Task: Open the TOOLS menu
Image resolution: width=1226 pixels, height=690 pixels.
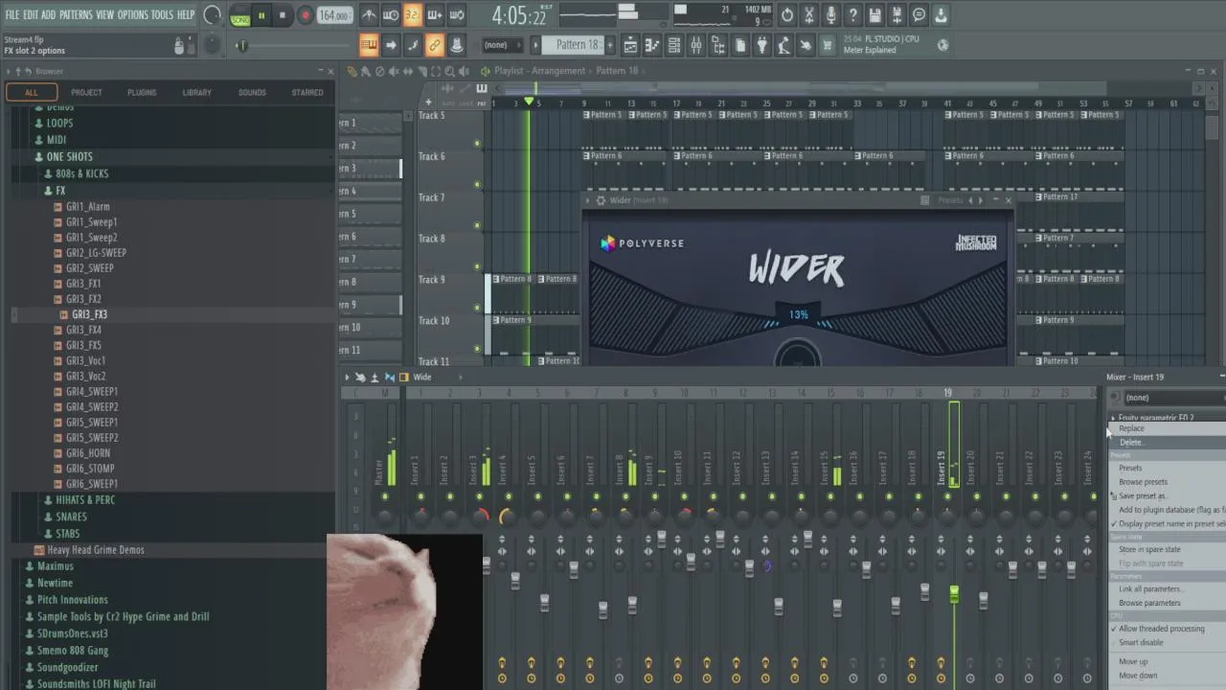Action: click(162, 14)
